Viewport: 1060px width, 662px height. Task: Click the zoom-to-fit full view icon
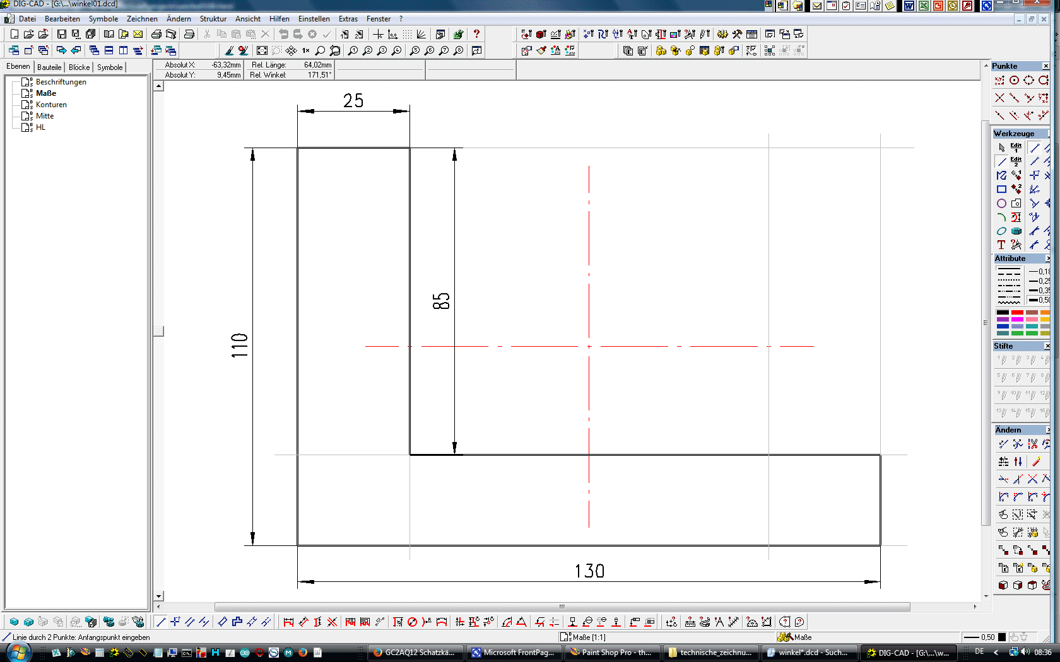(262, 50)
